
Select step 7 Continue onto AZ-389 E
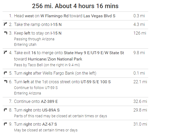(75, 102)
